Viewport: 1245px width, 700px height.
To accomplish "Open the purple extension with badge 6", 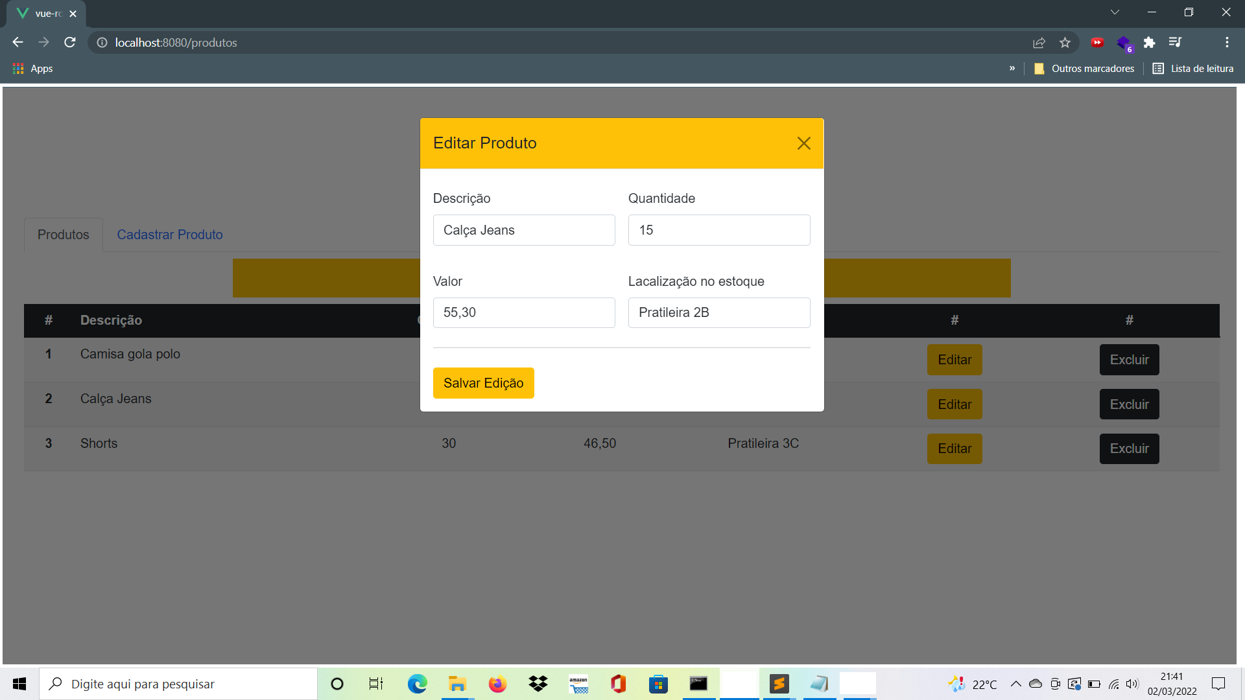I will pyautogui.click(x=1124, y=42).
